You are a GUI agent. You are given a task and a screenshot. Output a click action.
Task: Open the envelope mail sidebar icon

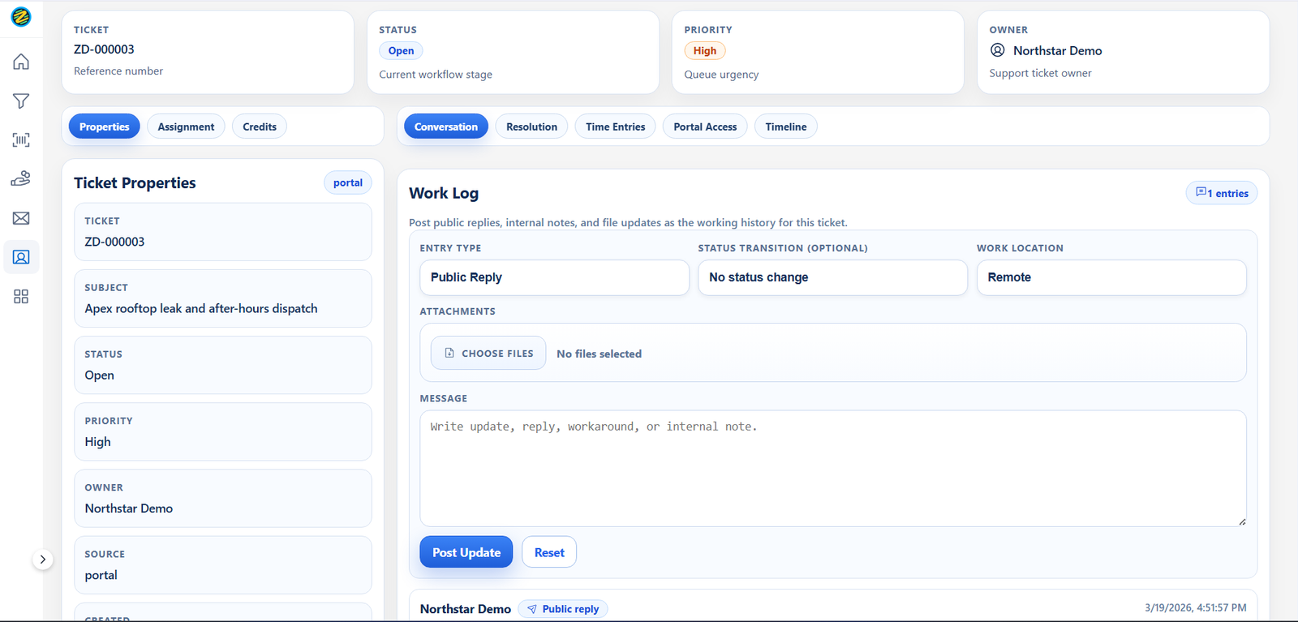pyautogui.click(x=21, y=218)
